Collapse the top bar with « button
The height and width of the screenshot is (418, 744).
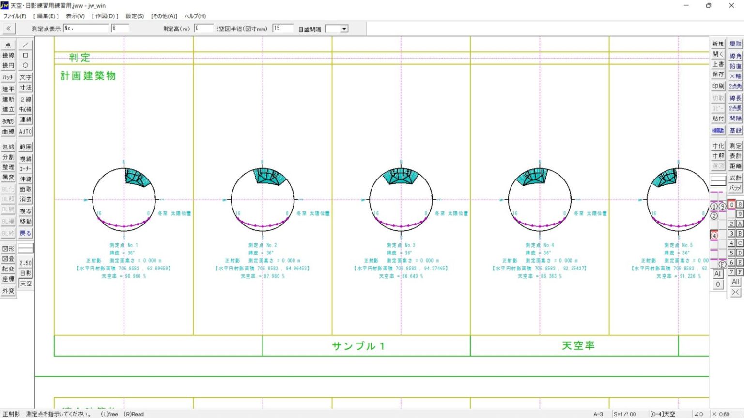[x=8, y=28]
